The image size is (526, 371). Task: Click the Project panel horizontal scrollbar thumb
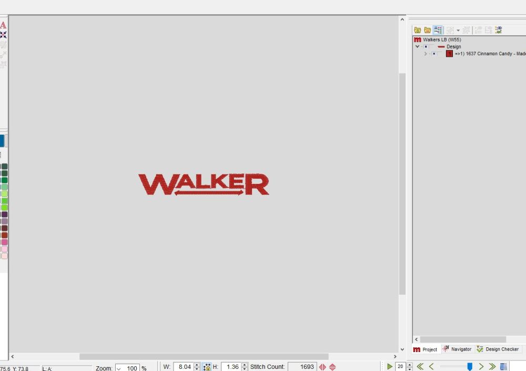[463, 339]
